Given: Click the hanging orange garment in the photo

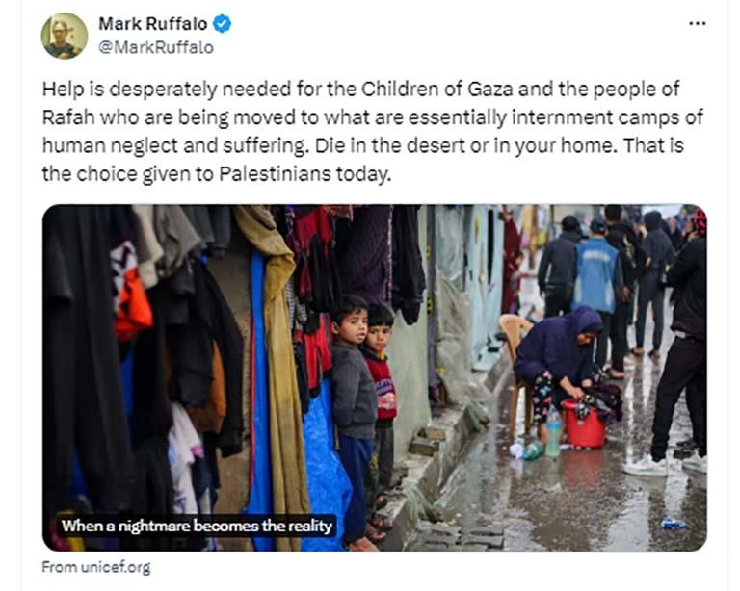Looking at the screenshot, I should click(x=133, y=306).
